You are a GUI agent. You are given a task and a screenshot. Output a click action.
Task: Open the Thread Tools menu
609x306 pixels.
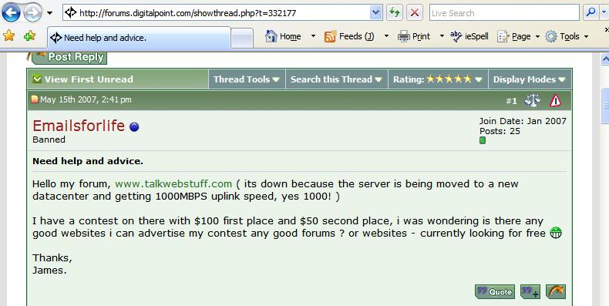(x=247, y=79)
